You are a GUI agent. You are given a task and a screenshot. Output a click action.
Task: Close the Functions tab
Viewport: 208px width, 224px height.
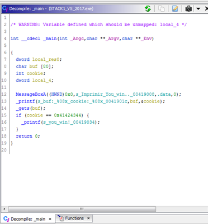pyautogui.click(x=88, y=218)
